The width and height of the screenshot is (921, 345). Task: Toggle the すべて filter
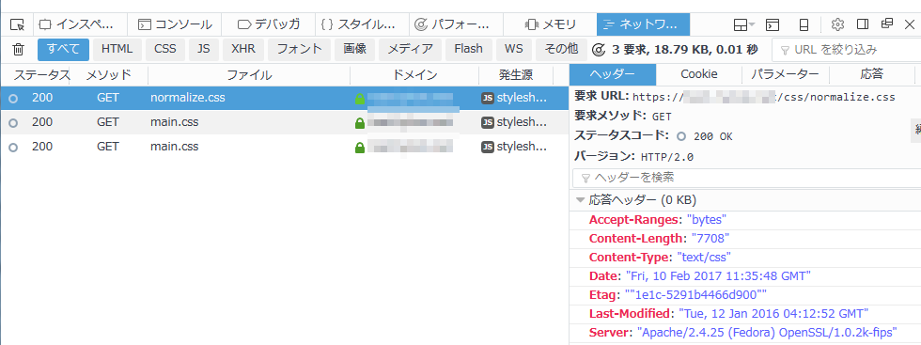pos(64,50)
